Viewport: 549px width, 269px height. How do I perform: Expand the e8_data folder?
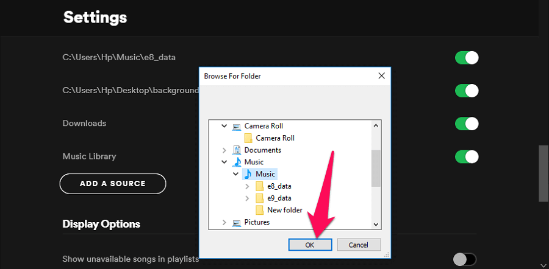[x=247, y=186]
